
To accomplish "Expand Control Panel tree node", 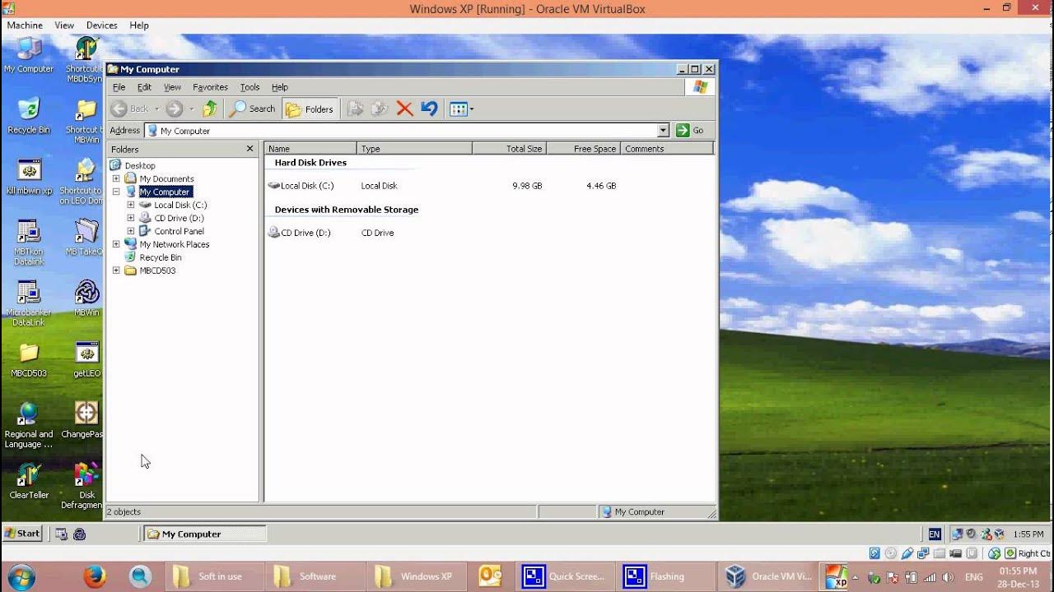I will tap(131, 231).
